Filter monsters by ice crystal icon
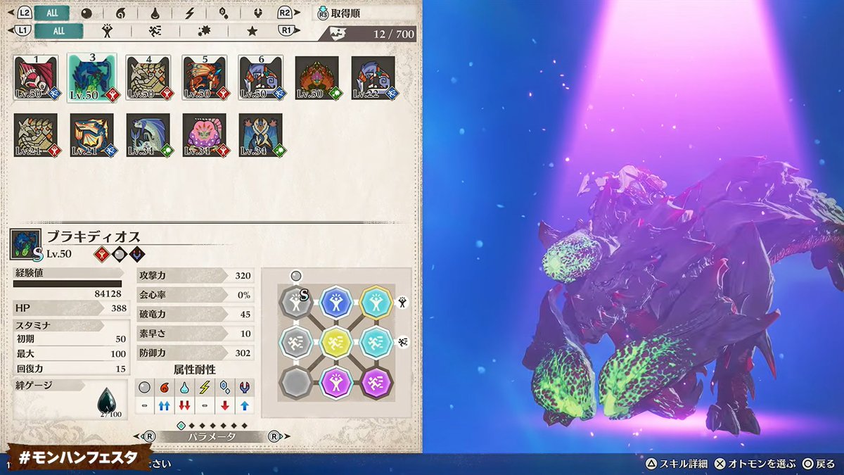Screen dimensions: 844x475 point(223,13)
